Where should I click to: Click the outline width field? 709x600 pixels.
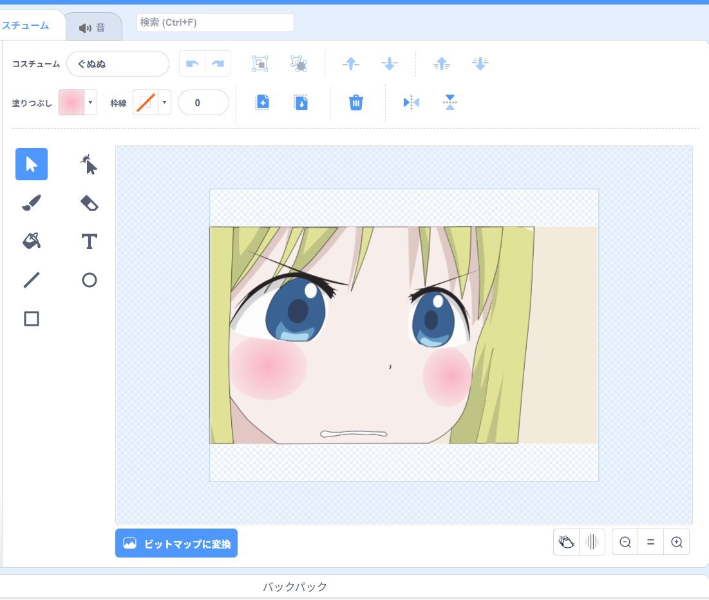click(x=203, y=102)
